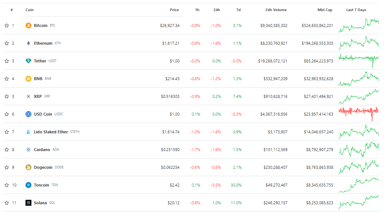Screen dimensions: 385x212
Task: Click Ethereum price $1,617.21
Action: click(171, 43)
